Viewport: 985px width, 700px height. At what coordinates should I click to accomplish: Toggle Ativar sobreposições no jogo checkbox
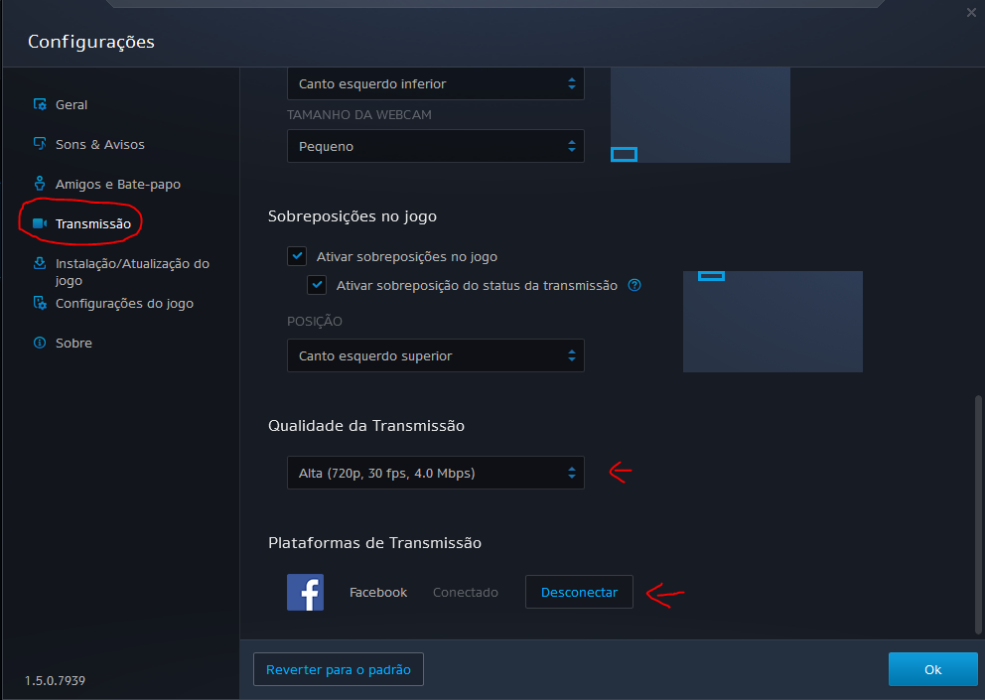point(297,256)
